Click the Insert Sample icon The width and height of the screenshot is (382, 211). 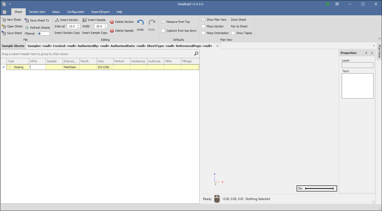85,20
